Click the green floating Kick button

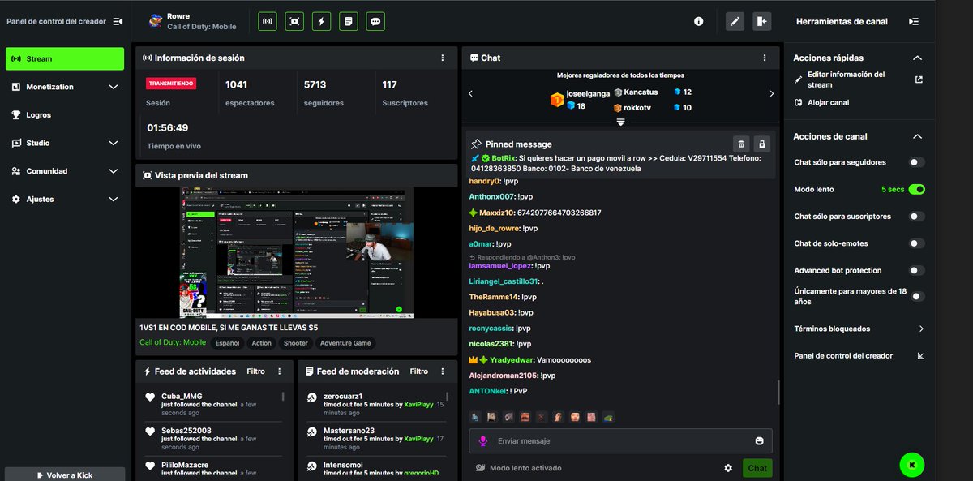tap(912, 465)
